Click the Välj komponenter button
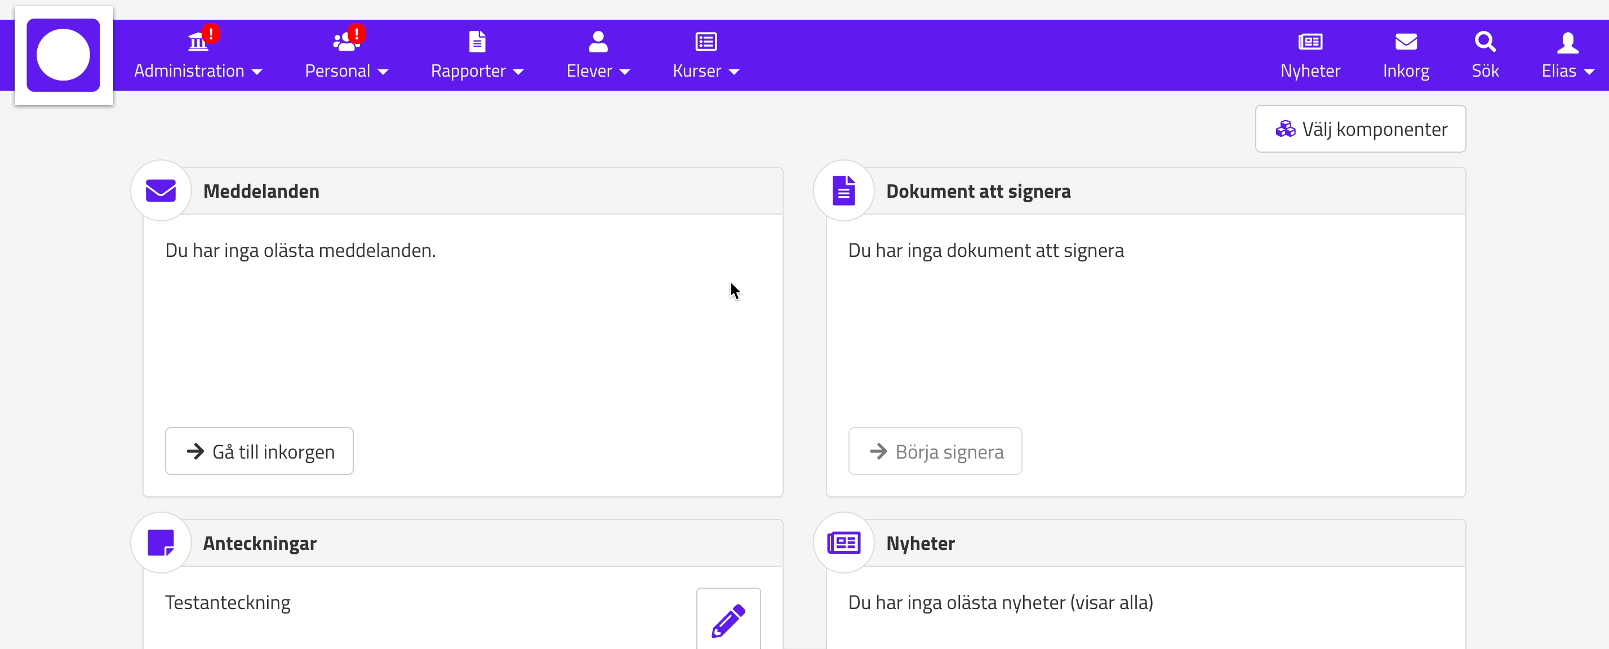The width and height of the screenshot is (1609, 649). point(1361,130)
